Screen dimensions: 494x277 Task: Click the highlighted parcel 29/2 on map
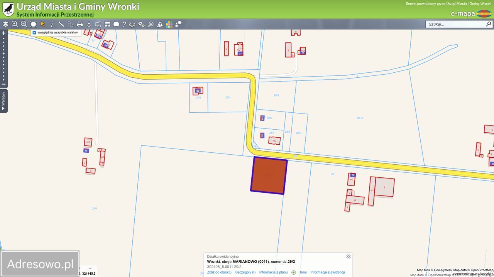269,175
